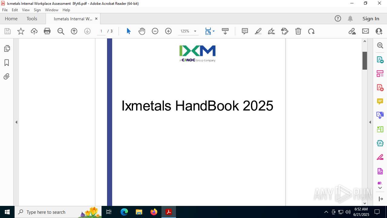Open the Edit menu

15,10
